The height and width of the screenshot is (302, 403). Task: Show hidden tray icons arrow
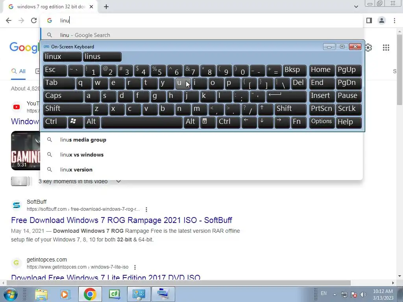pyautogui.click(x=335, y=295)
